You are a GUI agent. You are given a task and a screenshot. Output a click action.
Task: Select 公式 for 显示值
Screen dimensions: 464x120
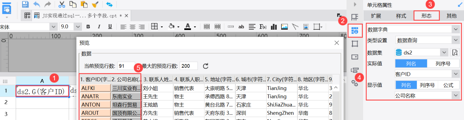click(x=448, y=85)
